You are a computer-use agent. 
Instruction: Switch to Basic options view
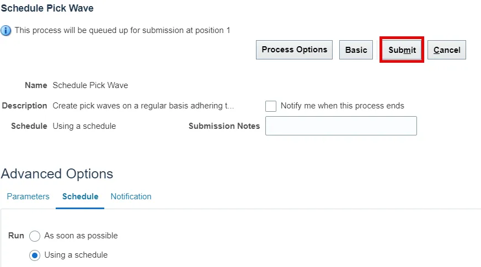point(356,50)
